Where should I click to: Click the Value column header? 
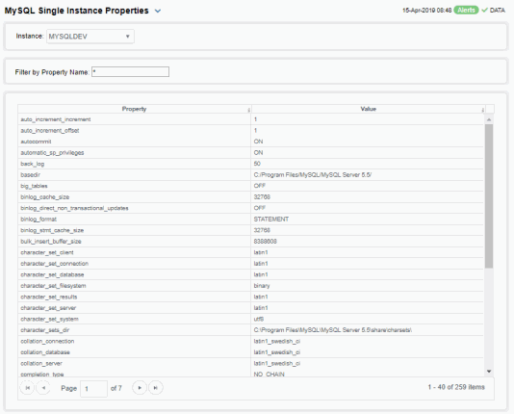point(369,109)
